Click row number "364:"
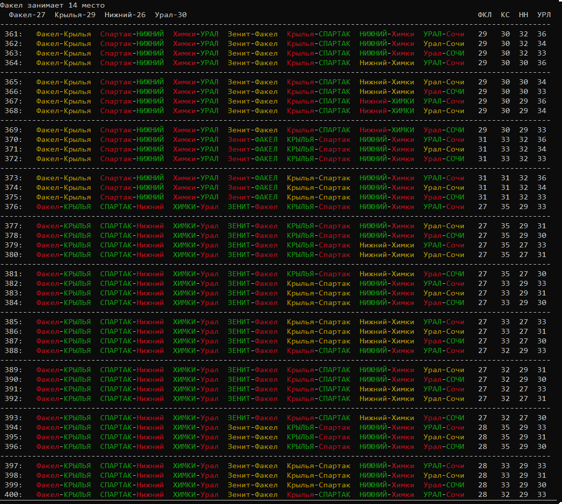 (x=13, y=63)
